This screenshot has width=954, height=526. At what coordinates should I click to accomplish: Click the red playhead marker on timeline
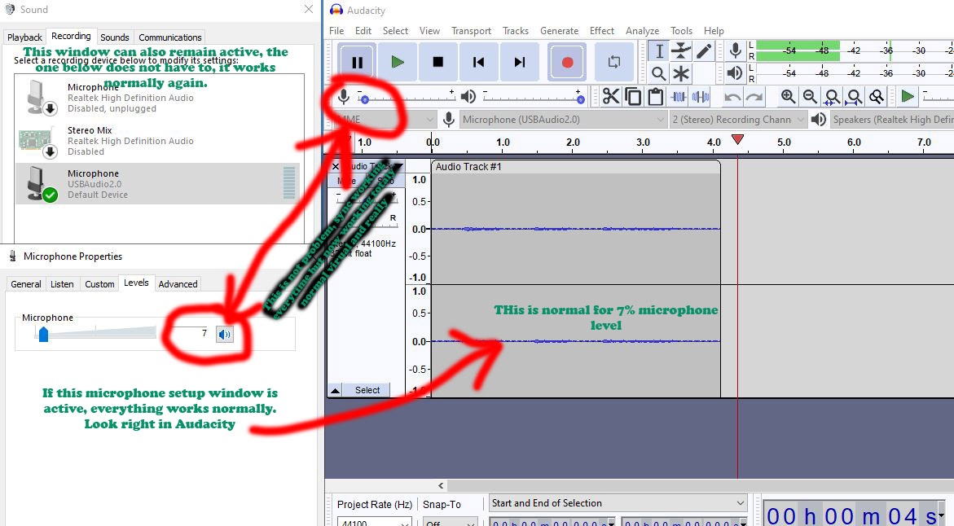pyautogui.click(x=737, y=140)
